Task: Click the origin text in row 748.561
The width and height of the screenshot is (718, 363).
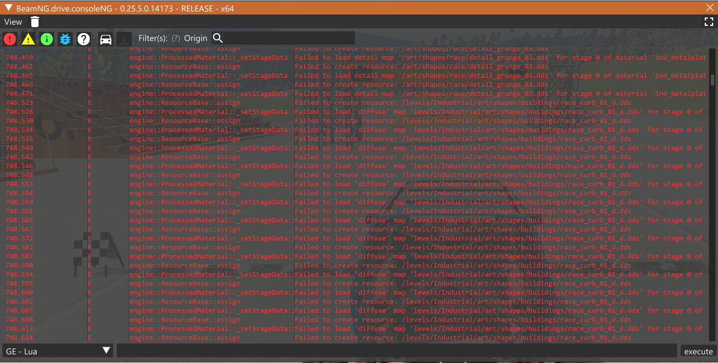Action: 185,211
